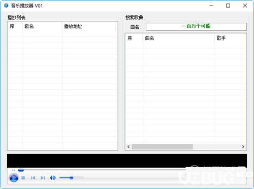Sort search results by 曲名 column
This screenshot has height=189, width=254.
[x=179, y=38]
